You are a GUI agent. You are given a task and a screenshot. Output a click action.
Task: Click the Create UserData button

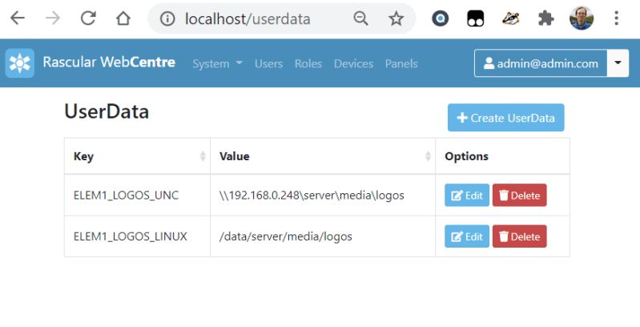pos(505,118)
